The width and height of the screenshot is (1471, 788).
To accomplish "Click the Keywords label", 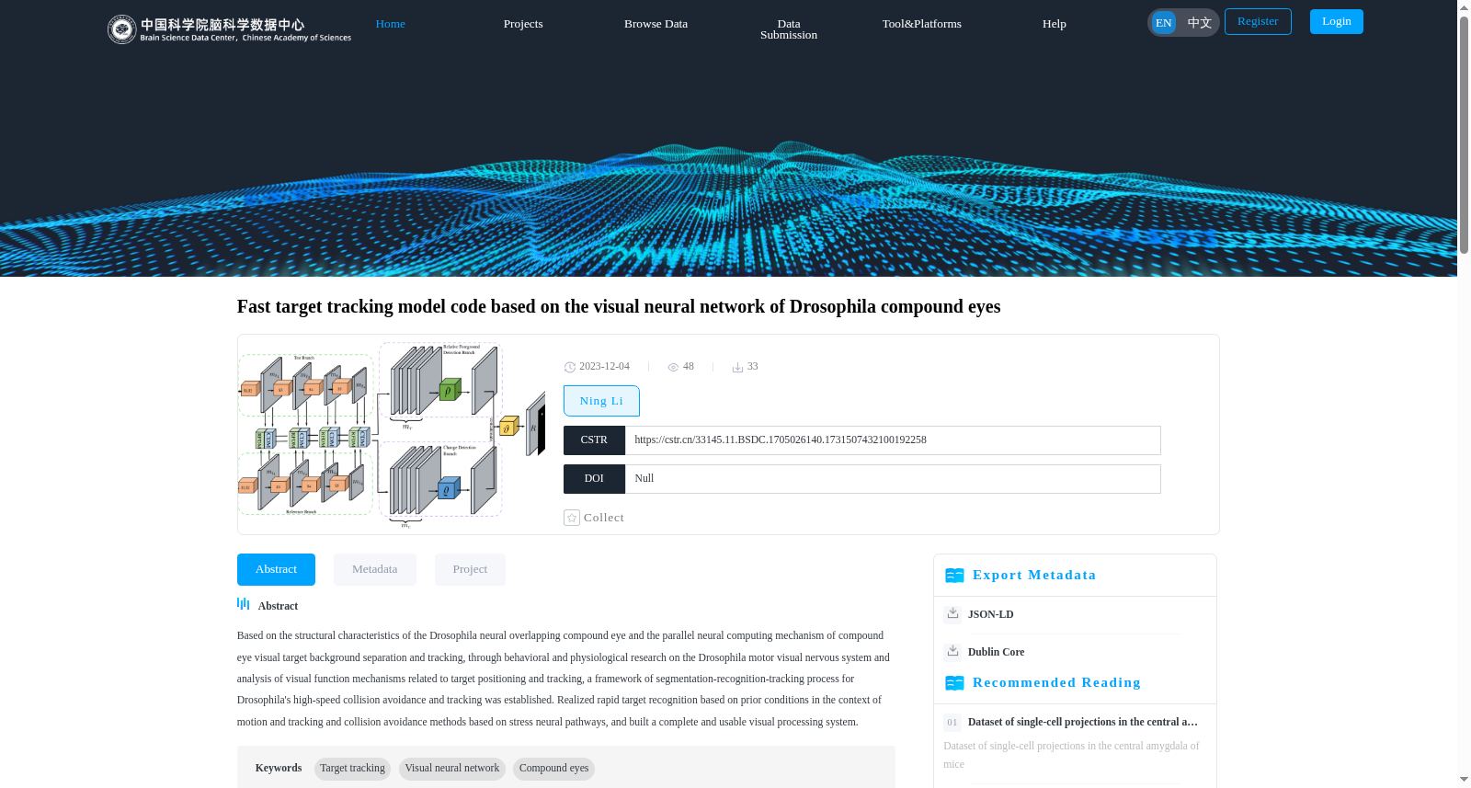I will coord(279,768).
